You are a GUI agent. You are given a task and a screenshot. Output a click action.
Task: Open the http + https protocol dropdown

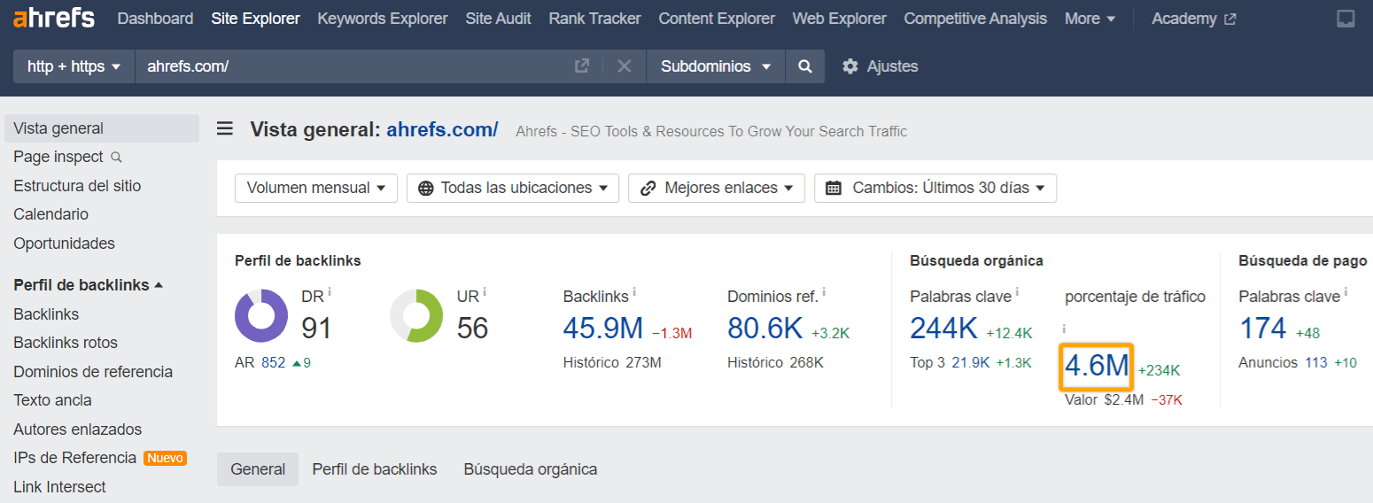74,66
